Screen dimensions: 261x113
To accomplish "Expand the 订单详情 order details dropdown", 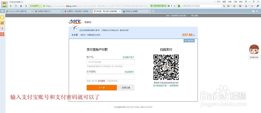I will [x=189, y=41].
